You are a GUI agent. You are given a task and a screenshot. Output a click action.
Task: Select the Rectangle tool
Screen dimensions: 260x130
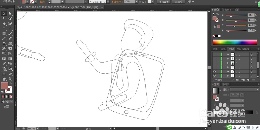[4, 33]
